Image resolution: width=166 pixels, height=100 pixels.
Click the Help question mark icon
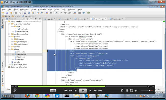[x=84, y=13]
